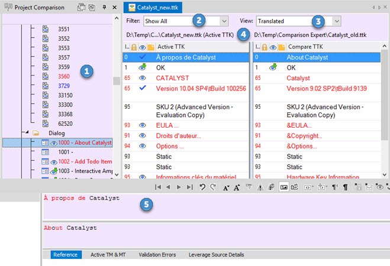The image size is (390, 266).
Task: Click the signed-off checkmark on Version 10.04 row
Action: [x=143, y=88]
